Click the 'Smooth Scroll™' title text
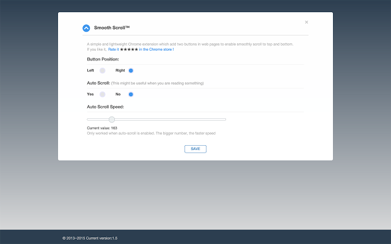 click(112, 27)
